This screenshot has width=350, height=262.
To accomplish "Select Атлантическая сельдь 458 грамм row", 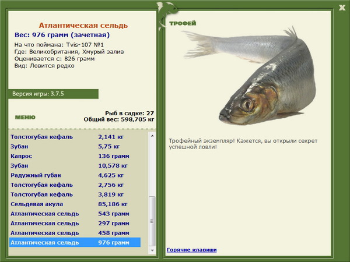I will pyautogui.click(x=75, y=233).
